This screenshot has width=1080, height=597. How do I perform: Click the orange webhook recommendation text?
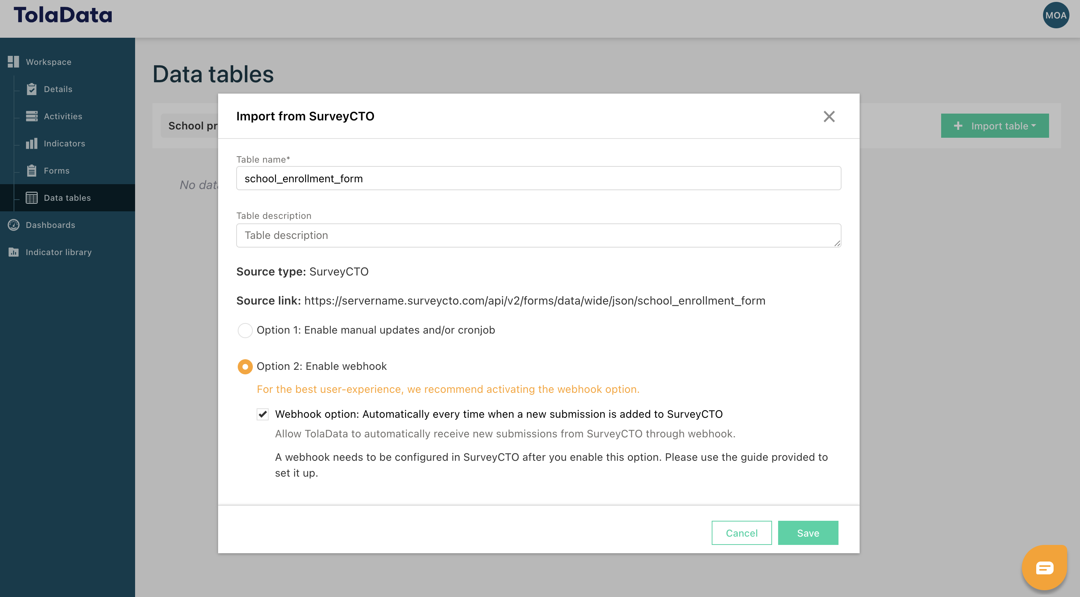(x=448, y=389)
